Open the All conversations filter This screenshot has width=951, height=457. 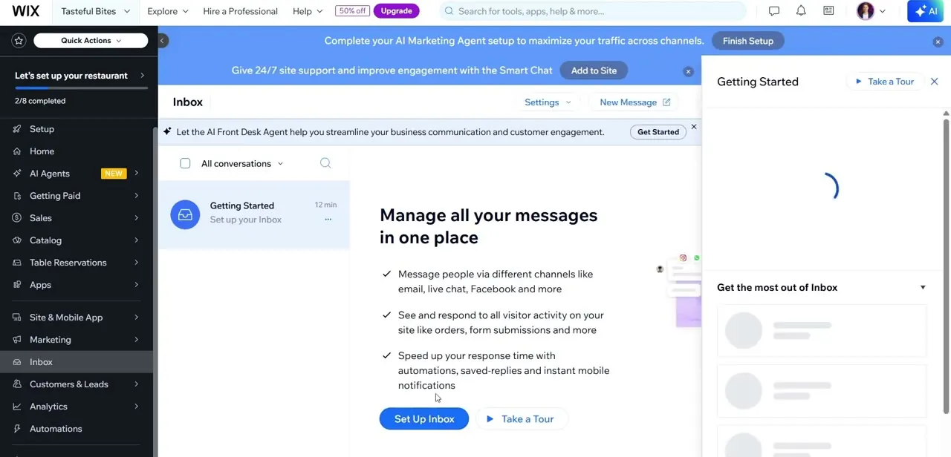click(242, 163)
